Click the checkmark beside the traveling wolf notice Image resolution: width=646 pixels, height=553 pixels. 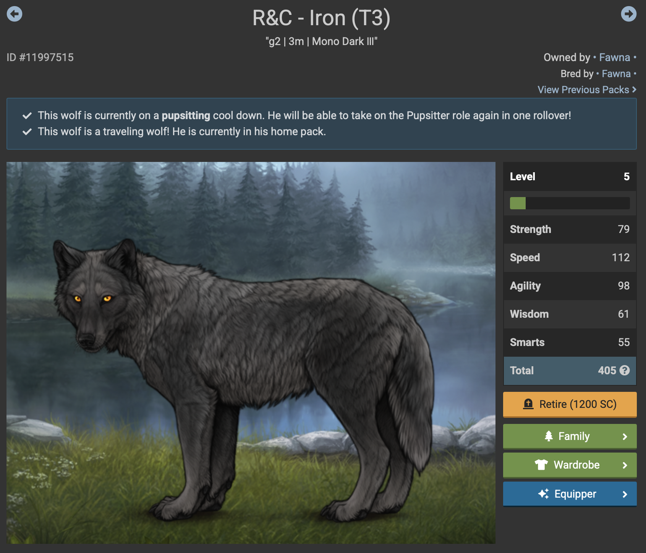(27, 132)
